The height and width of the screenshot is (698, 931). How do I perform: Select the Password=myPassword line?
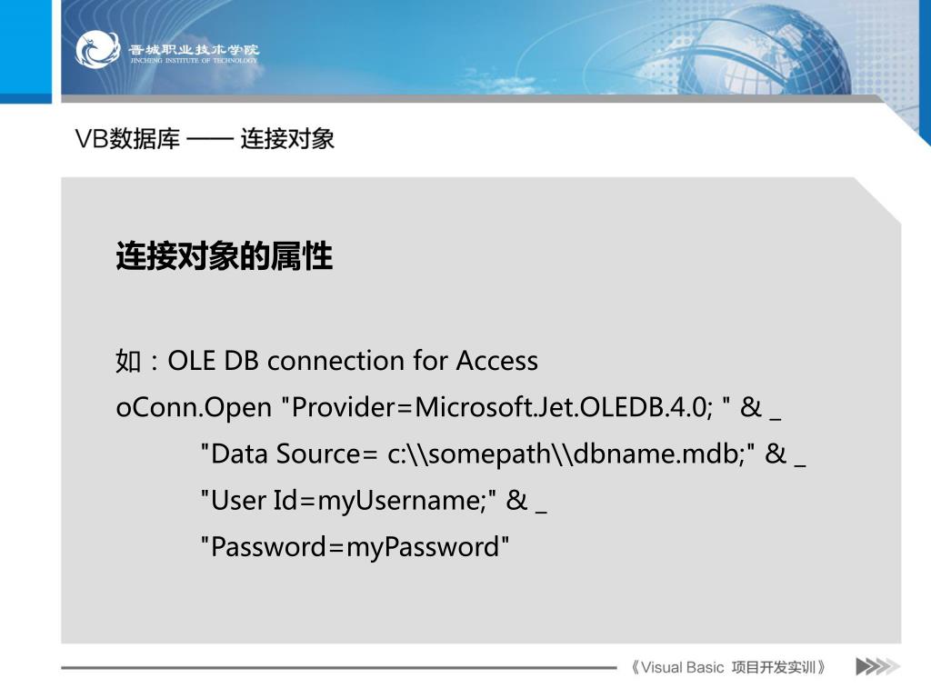click(355, 546)
